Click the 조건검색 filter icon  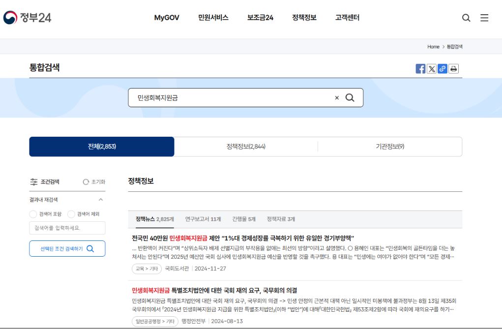33,182
